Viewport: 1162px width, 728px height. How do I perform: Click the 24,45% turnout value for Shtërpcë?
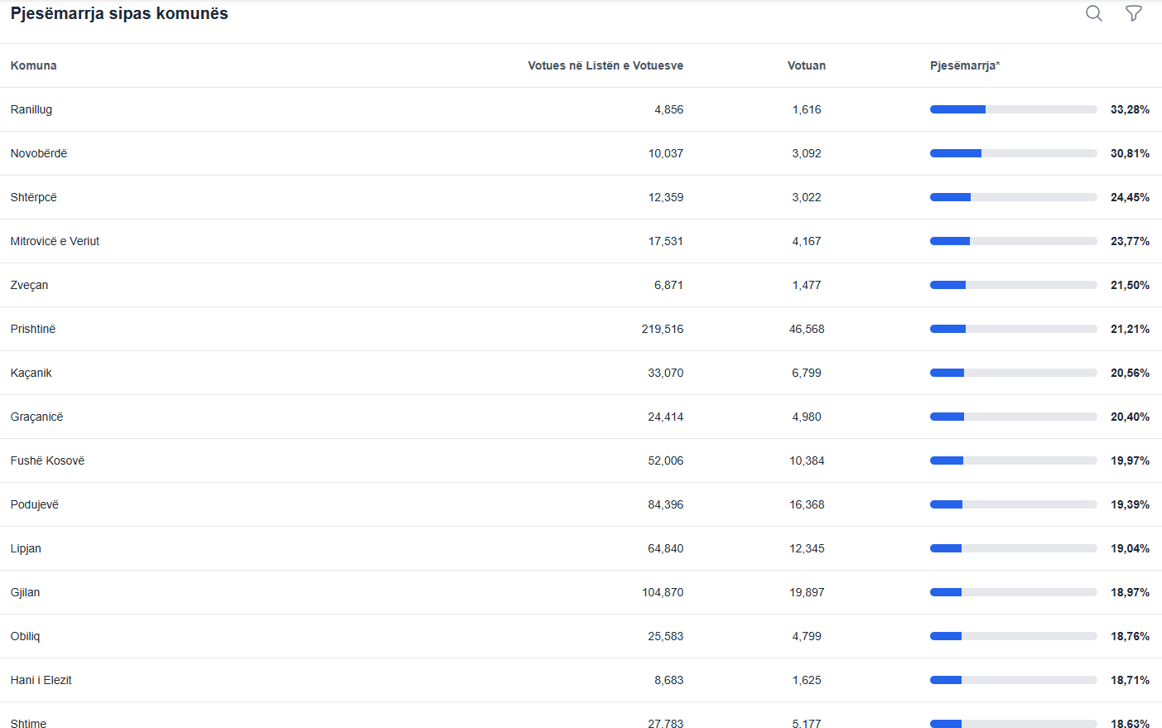[1129, 197]
